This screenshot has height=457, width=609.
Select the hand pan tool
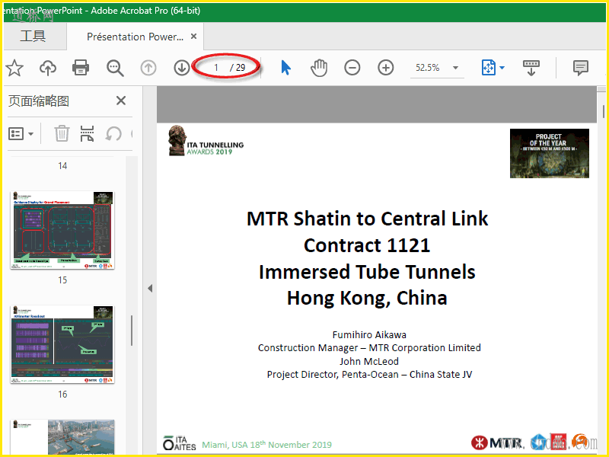(319, 68)
